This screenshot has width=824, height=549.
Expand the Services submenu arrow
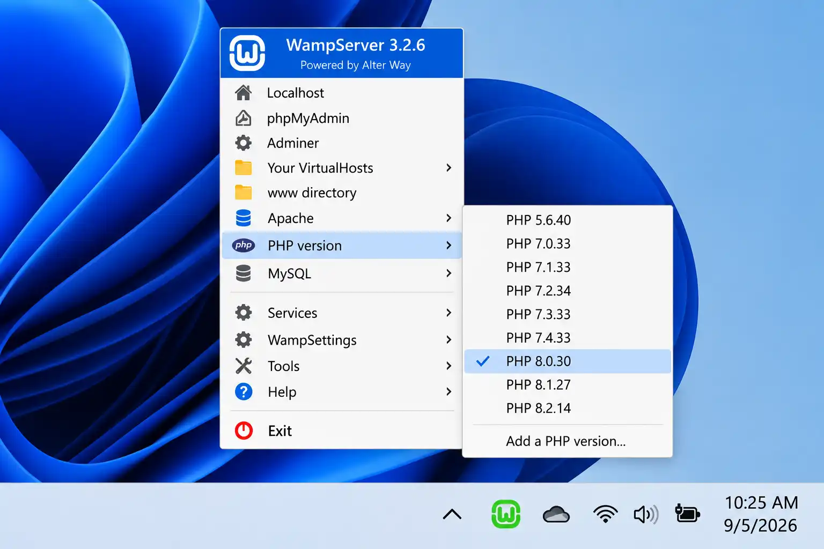449,313
